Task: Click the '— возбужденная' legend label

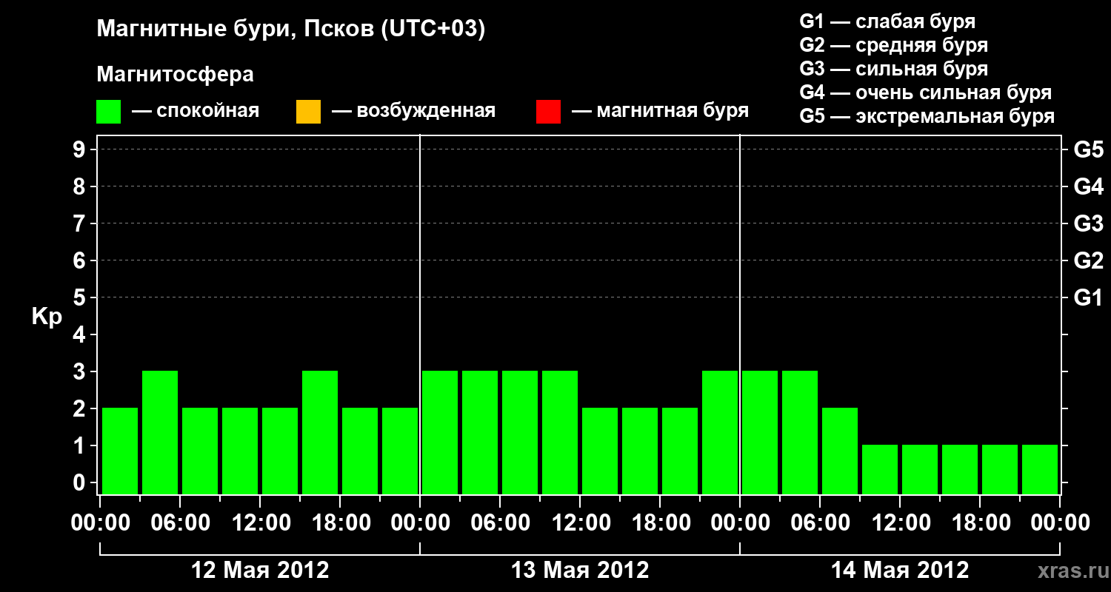Action: (x=413, y=112)
